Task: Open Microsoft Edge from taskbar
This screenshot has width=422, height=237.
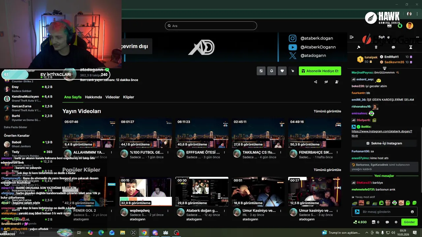Action: click(101, 233)
